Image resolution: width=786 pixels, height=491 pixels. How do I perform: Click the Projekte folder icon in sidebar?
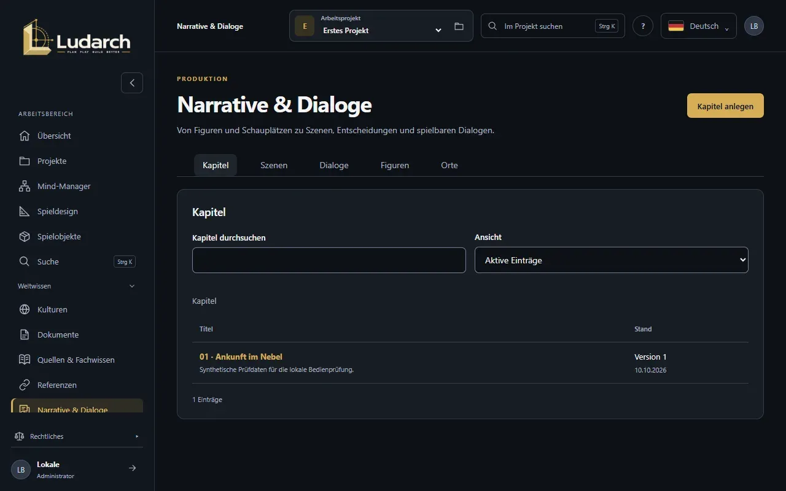pos(25,161)
